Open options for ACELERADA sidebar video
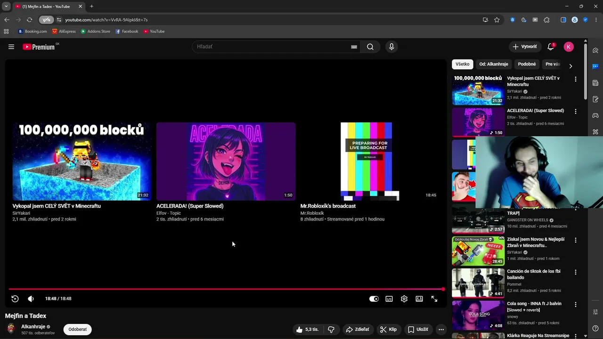Image resolution: width=603 pixels, height=339 pixels. pyautogui.click(x=575, y=112)
